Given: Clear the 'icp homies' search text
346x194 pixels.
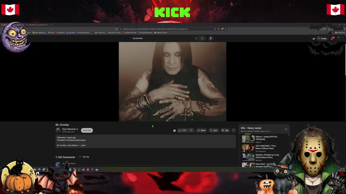Looking at the screenshot, I should pos(196,38).
